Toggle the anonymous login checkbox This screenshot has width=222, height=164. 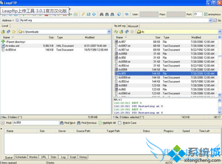[206, 14]
